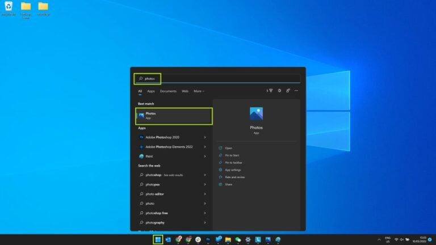The height and width of the screenshot is (245, 436).
Task: Click the feedback icon beside the account icon
Action: tap(288, 91)
